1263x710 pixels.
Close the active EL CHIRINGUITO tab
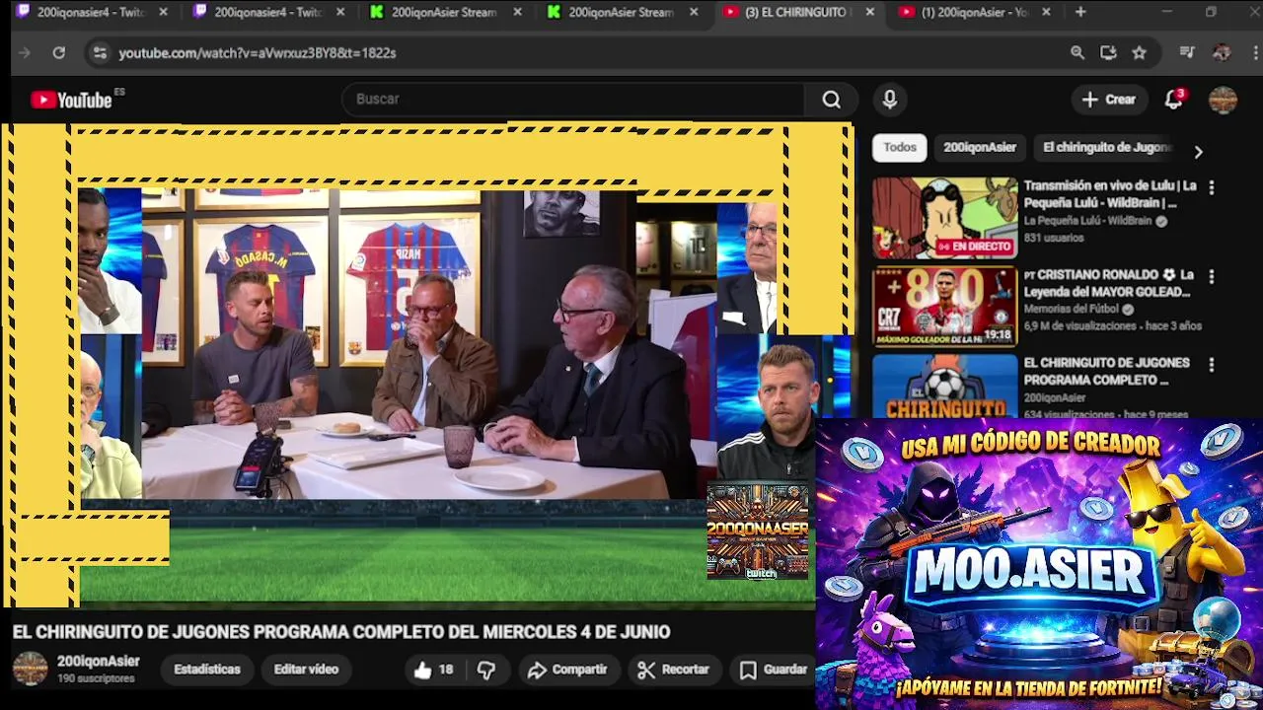(x=870, y=12)
